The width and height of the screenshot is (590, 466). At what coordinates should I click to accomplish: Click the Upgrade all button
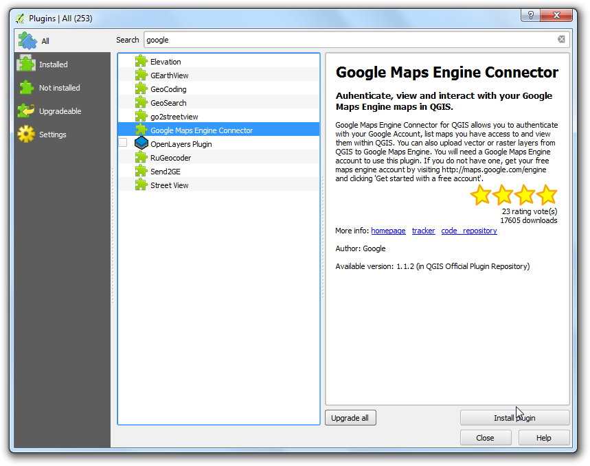(350, 417)
